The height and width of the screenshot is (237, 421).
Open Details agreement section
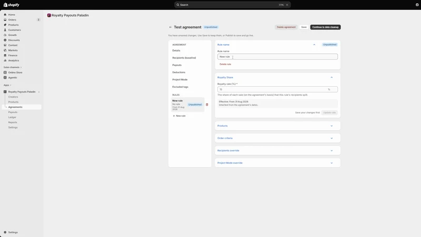(x=176, y=51)
